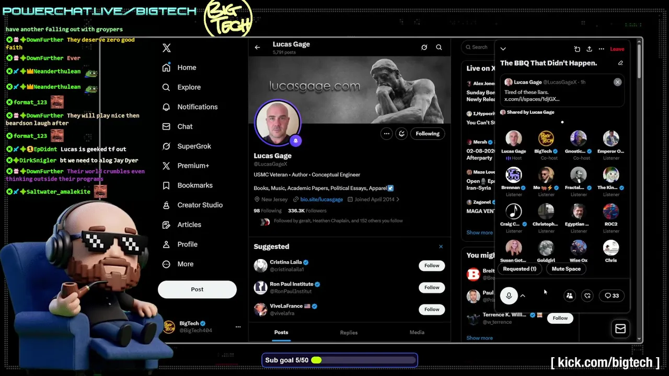Image resolution: width=669 pixels, height=376 pixels.
Task: Follow Terrence K. Williams
Action: coord(560,318)
